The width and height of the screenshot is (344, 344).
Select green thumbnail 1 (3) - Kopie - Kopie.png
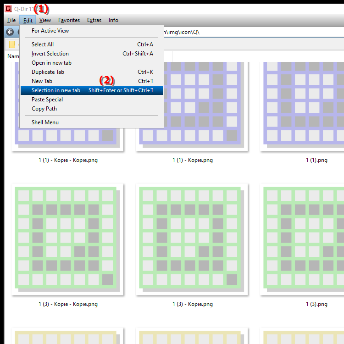[x=67, y=239]
